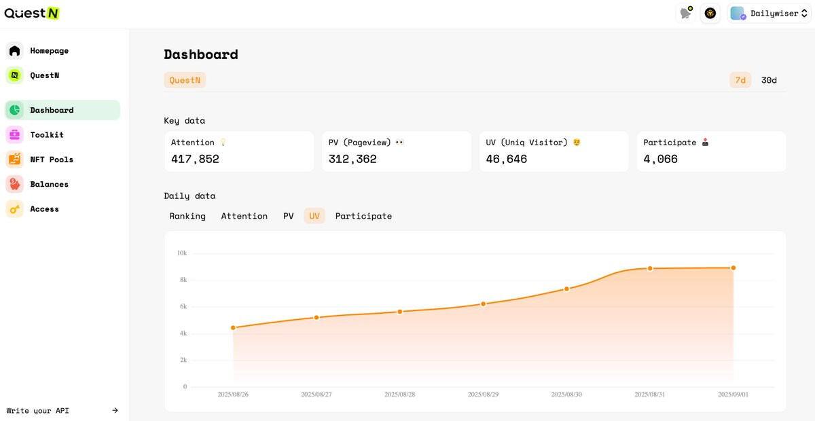Switch to the Ranking tab
815x421 pixels.
coord(187,216)
